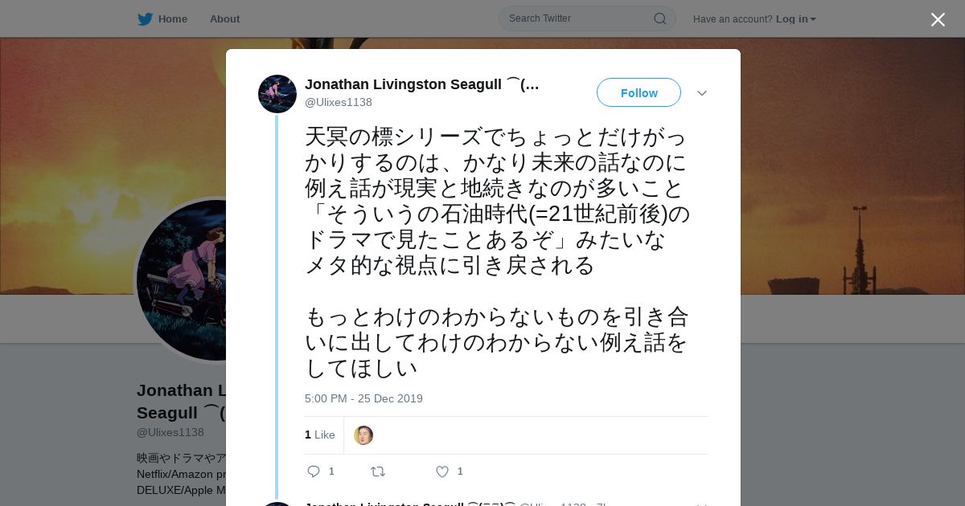Open large profile picture behind the dialog

pyautogui.click(x=181, y=280)
